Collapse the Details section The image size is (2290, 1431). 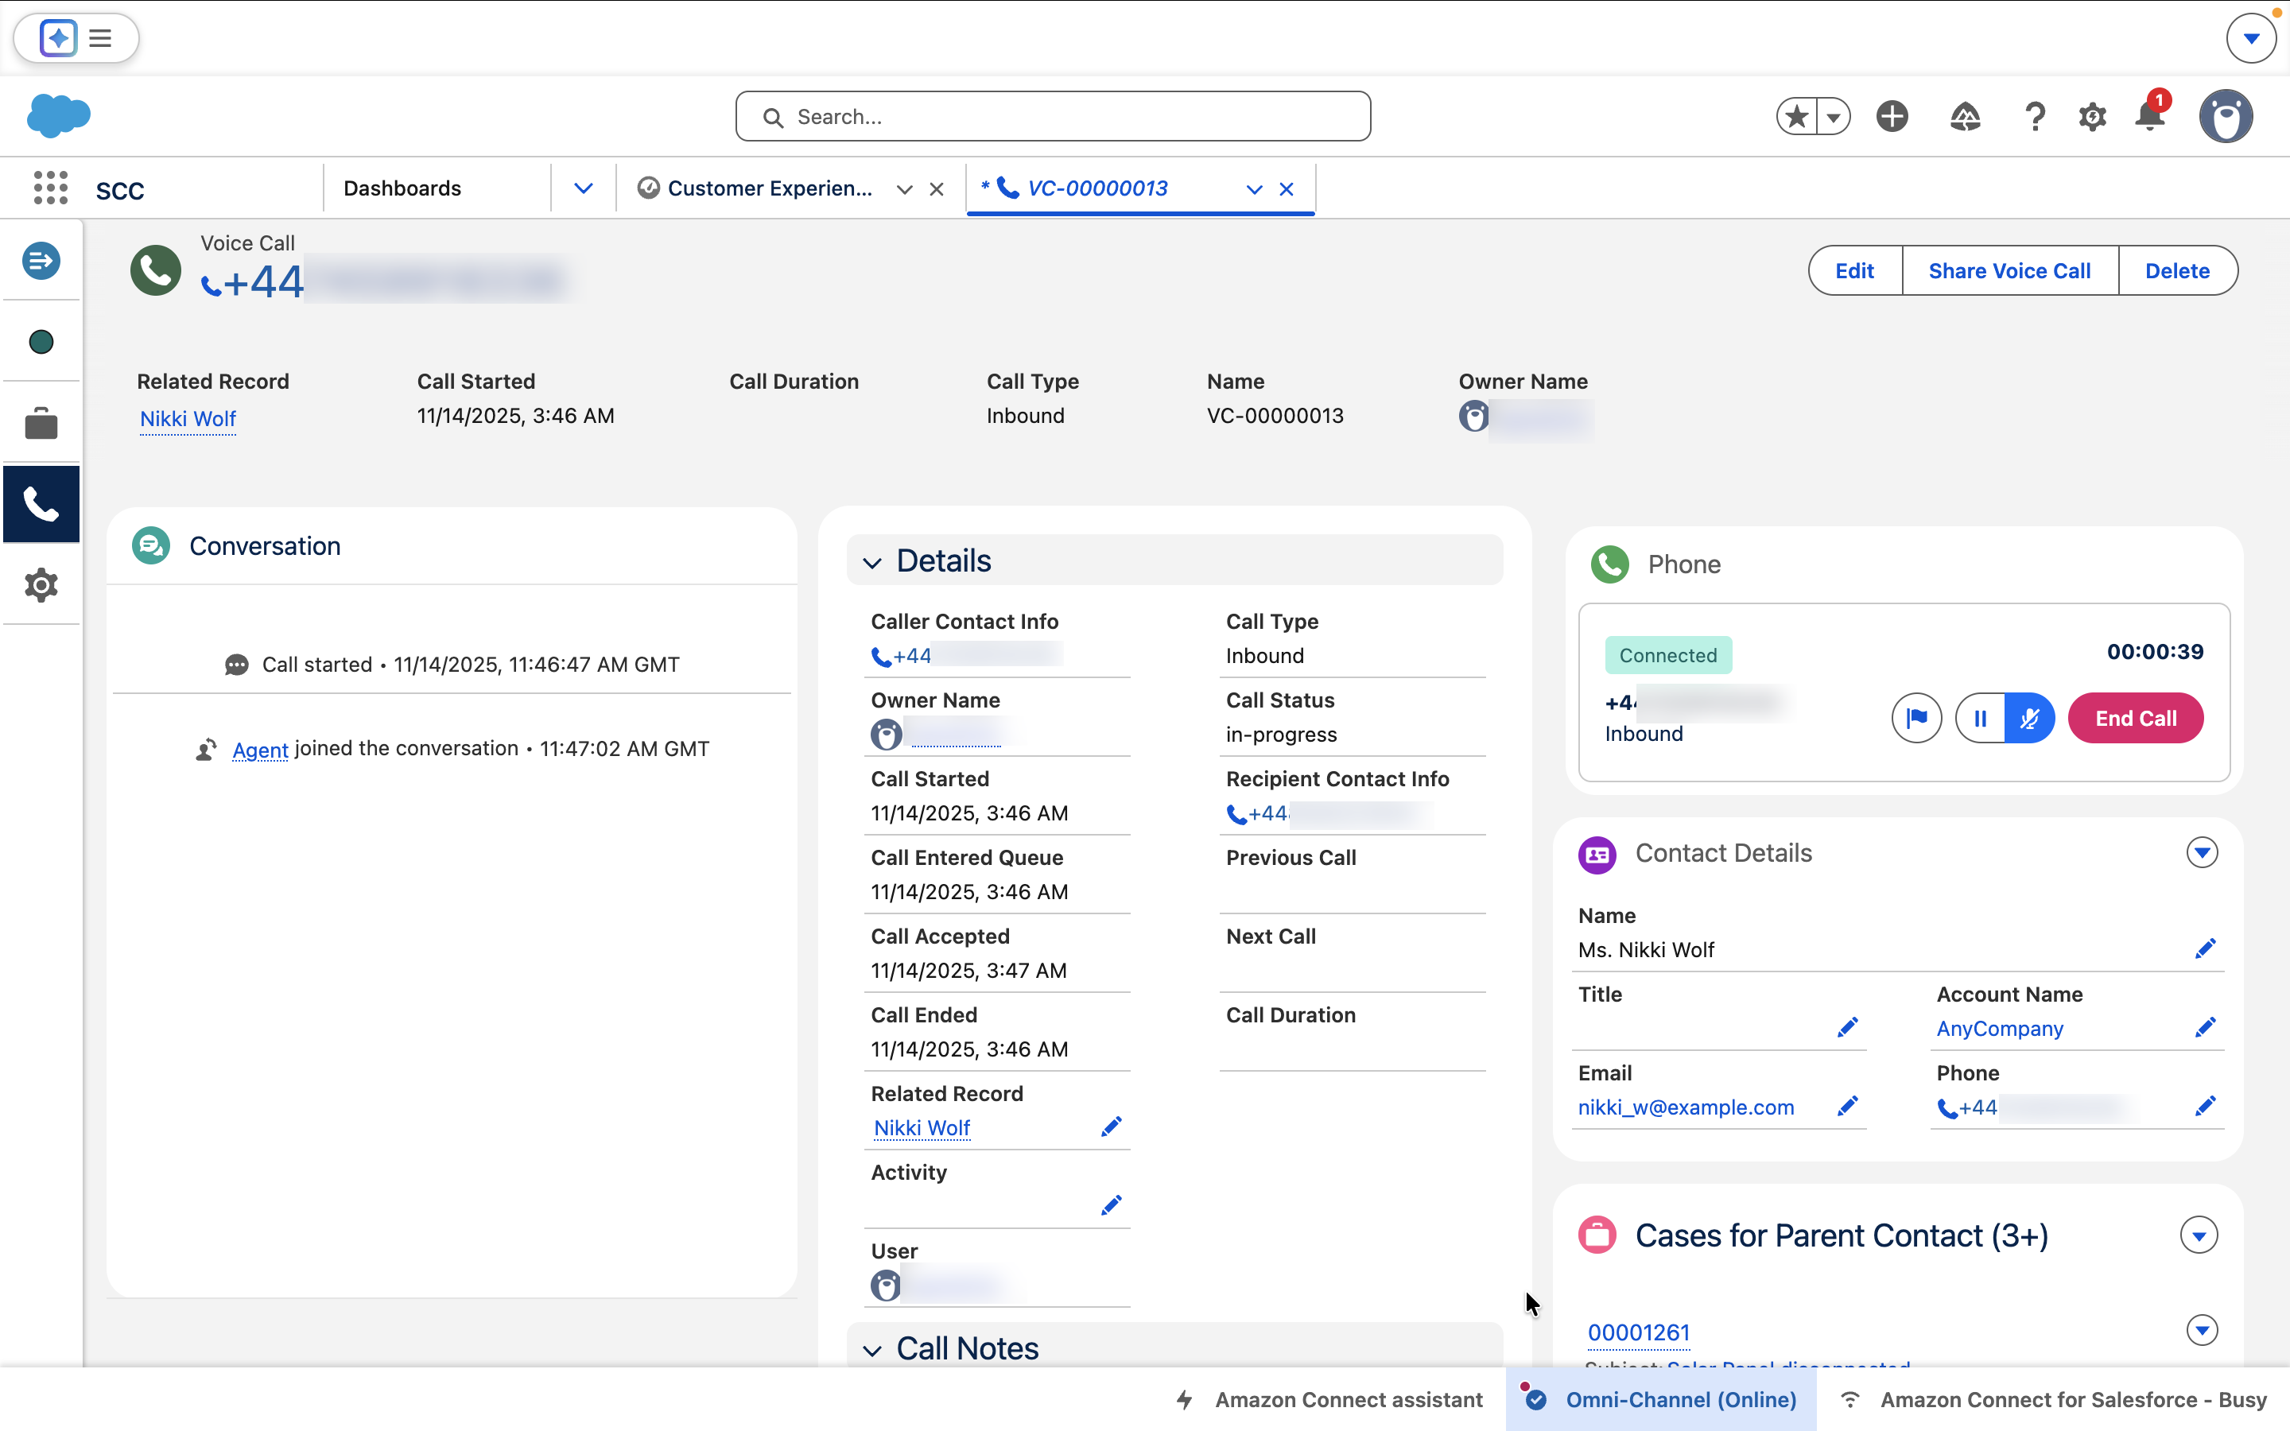[872, 562]
